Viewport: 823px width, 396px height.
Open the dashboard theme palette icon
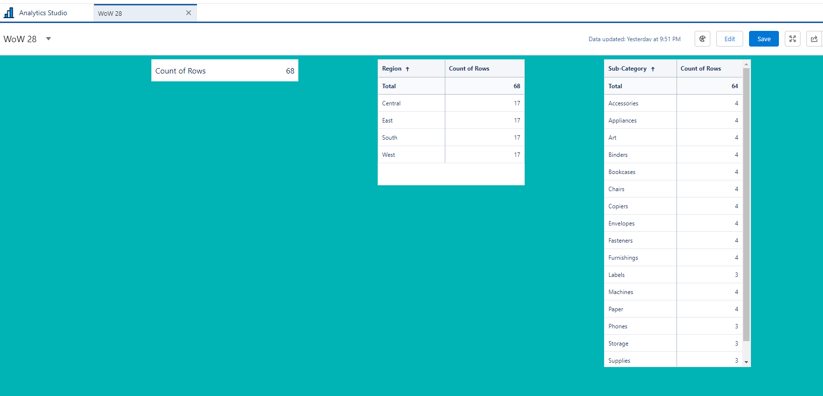coord(702,39)
